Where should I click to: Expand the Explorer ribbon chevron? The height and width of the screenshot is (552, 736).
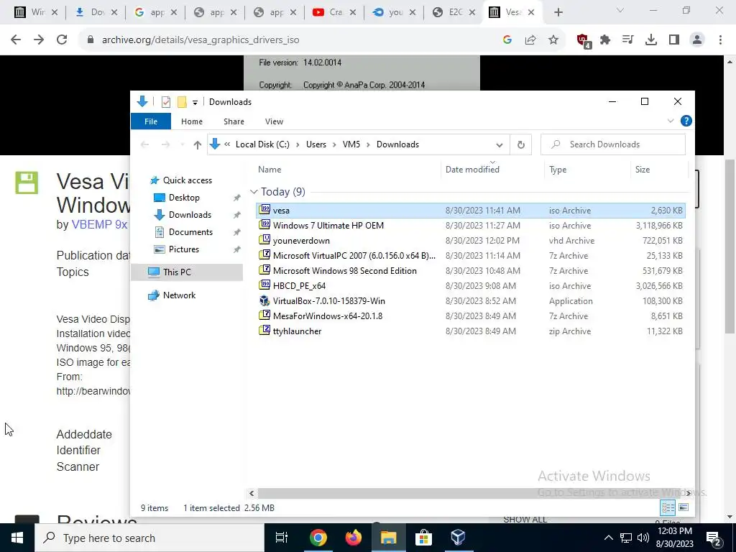point(671,121)
